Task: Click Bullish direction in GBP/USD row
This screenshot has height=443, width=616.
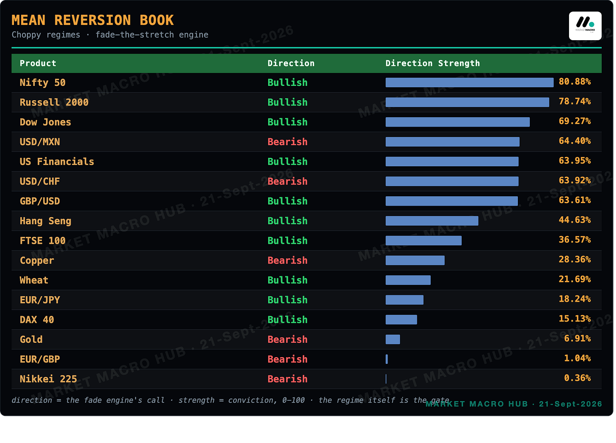Action: (x=288, y=201)
